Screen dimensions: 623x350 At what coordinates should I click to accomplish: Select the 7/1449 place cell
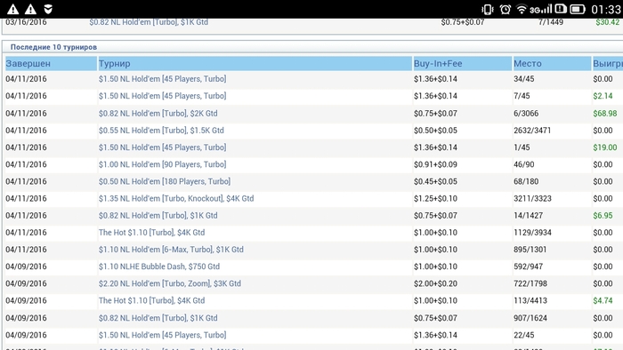tap(551, 22)
